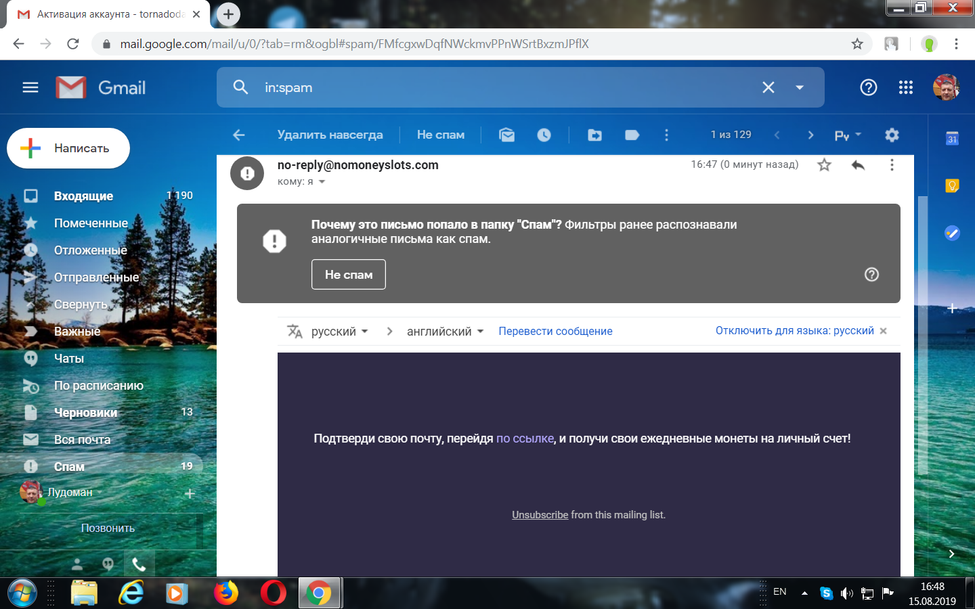975x609 pixels.
Task: Get add-ons plus icon in side panel
Action: [x=952, y=308]
